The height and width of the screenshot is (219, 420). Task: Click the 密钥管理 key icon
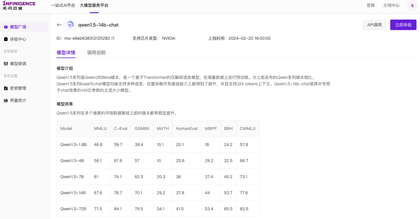6,88
